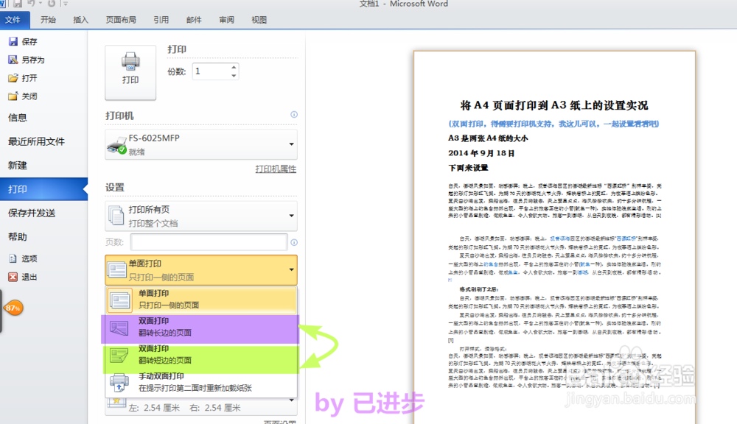Switch to the 页面布局 ribbon tab
Viewport: 737px width, 424px height.
pos(120,20)
